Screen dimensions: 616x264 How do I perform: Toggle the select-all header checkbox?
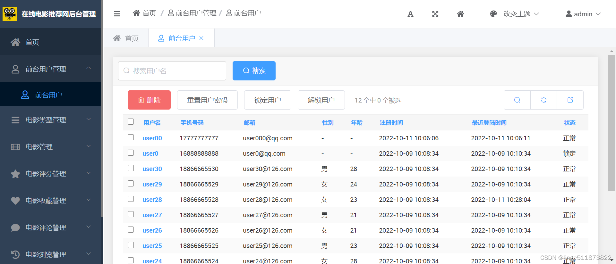[x=131, y=122]
